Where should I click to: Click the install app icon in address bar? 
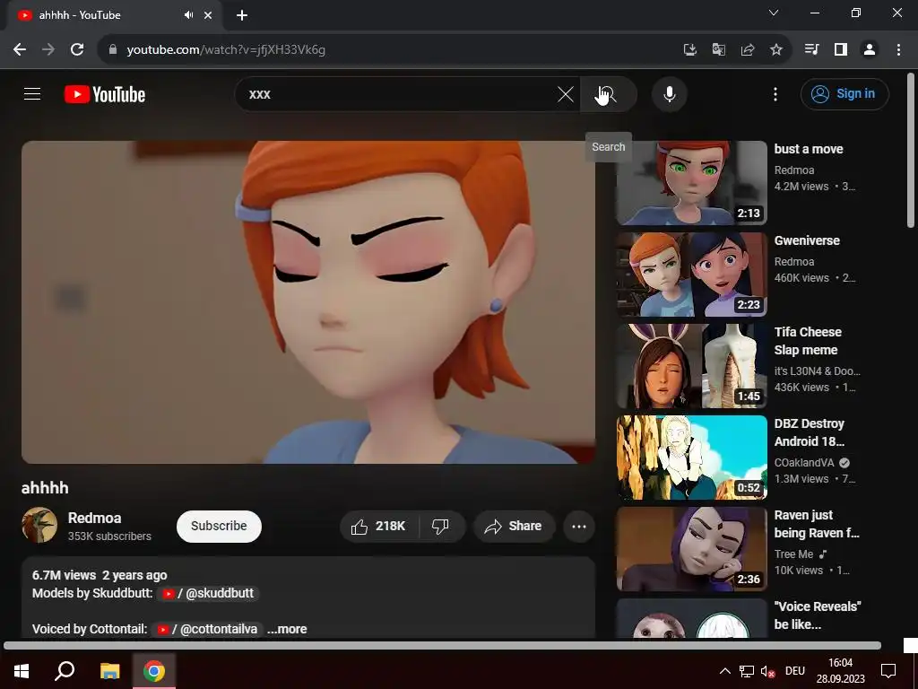[x=690, y=50]
